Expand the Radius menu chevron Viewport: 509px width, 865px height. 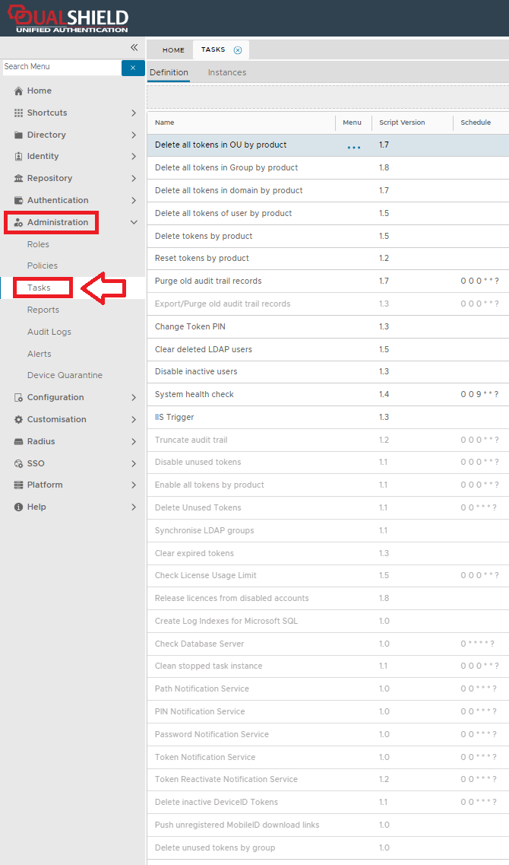133,441
